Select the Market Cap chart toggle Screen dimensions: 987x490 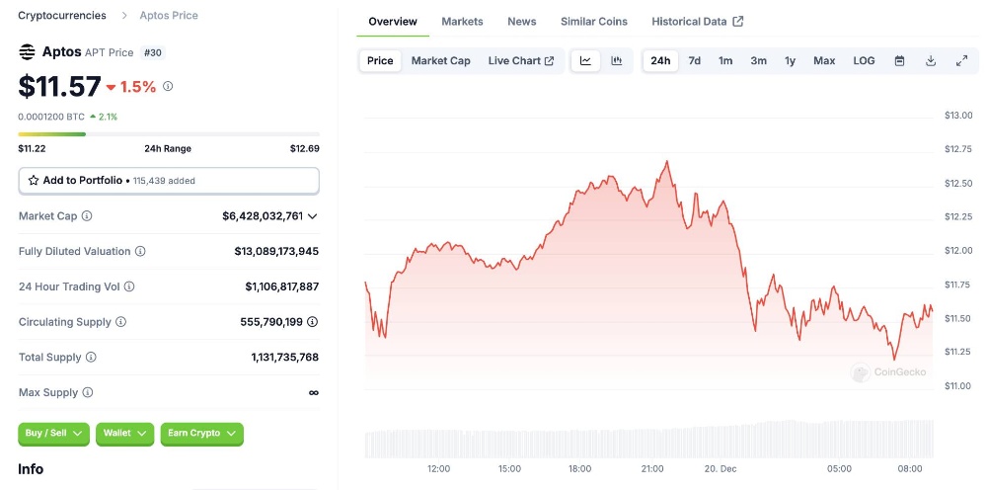click(440, 61)
